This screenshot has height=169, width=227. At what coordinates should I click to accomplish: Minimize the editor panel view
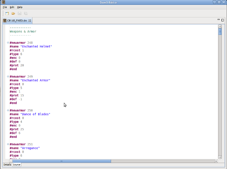(x=218, y=20)
